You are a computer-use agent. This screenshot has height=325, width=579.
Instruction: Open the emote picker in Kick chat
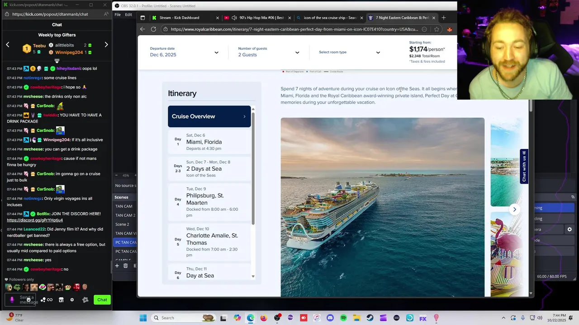tap(28, 300)
